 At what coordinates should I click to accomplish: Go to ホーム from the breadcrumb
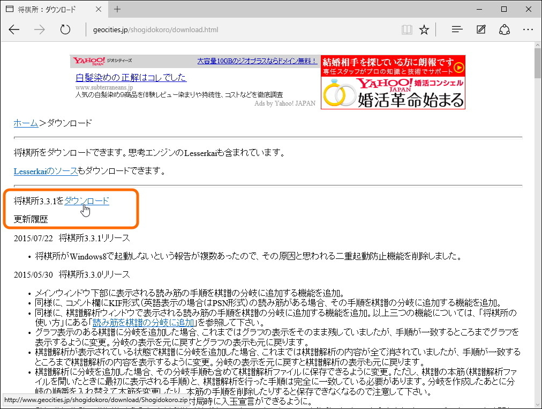[x=25, y=122]
